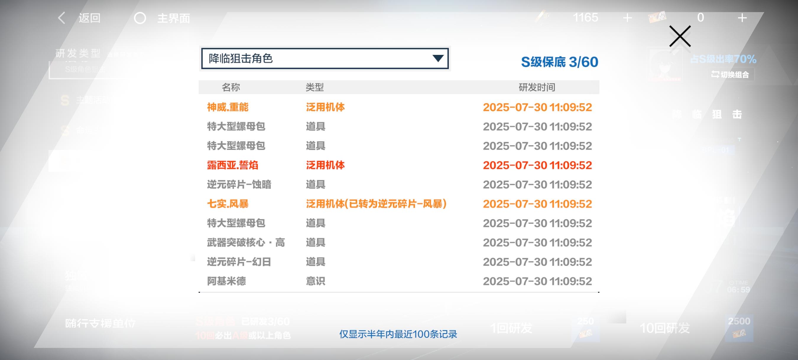Select the 露西亚.誓焰 record name

tap(233, 165)
